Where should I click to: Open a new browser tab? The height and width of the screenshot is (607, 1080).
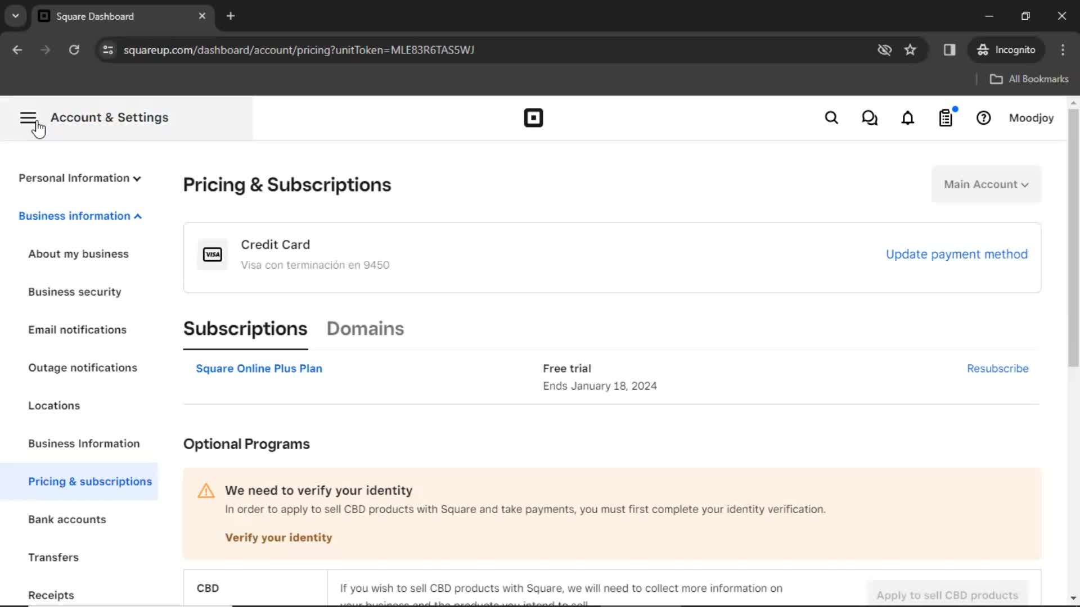click(x=231, y=16)
